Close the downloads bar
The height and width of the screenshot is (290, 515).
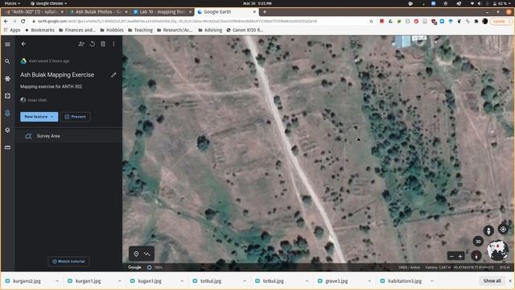click(x=510, y=281)
